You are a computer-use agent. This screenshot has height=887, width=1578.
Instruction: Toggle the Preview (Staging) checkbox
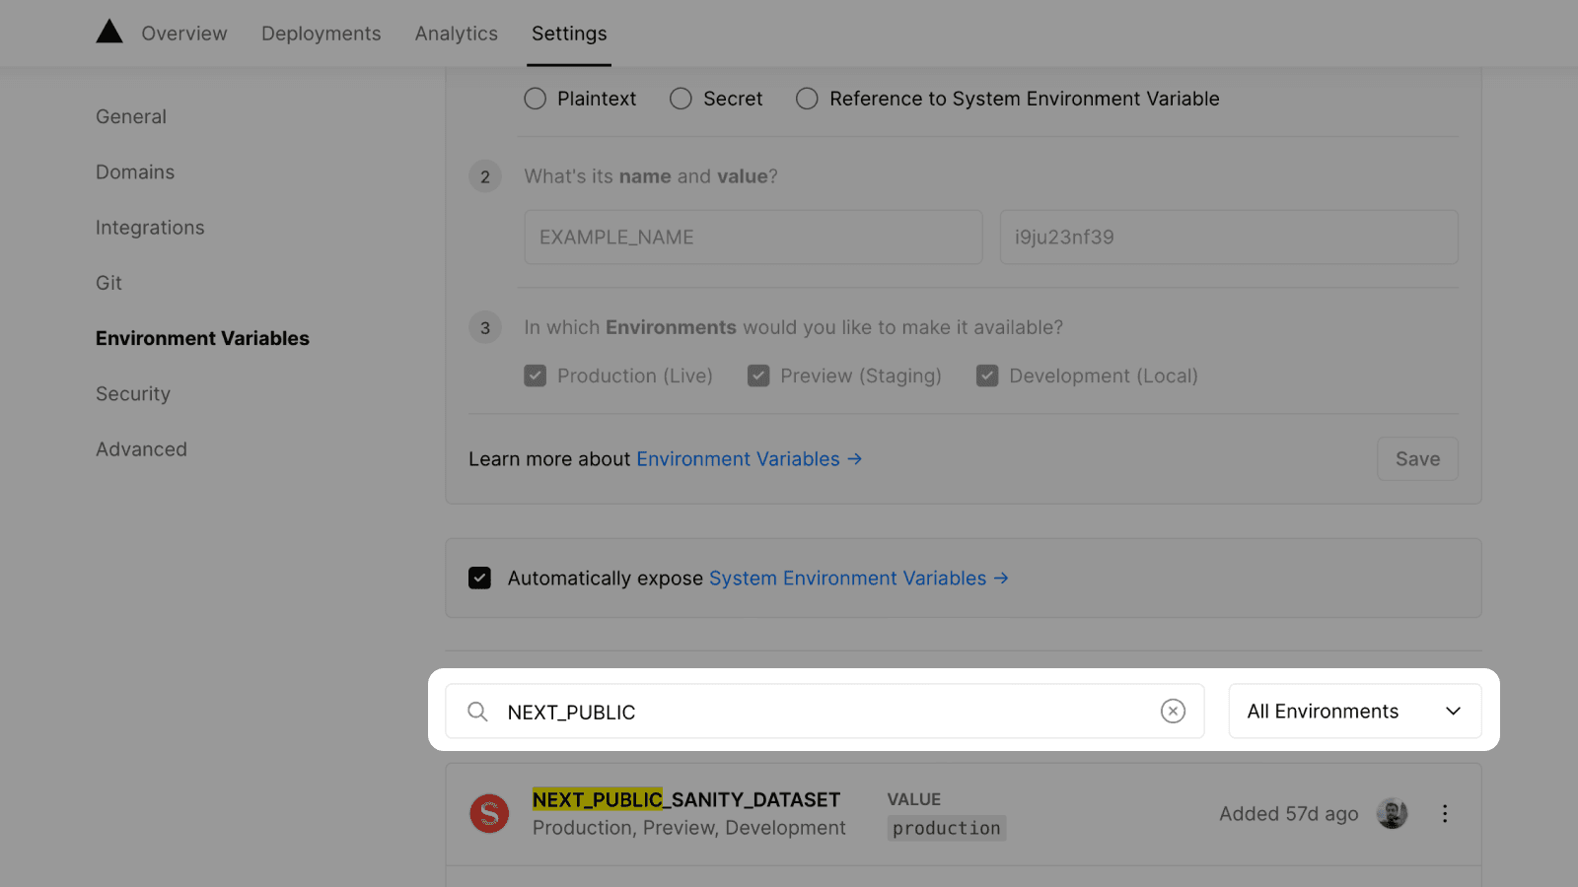[x=758, y=376]
